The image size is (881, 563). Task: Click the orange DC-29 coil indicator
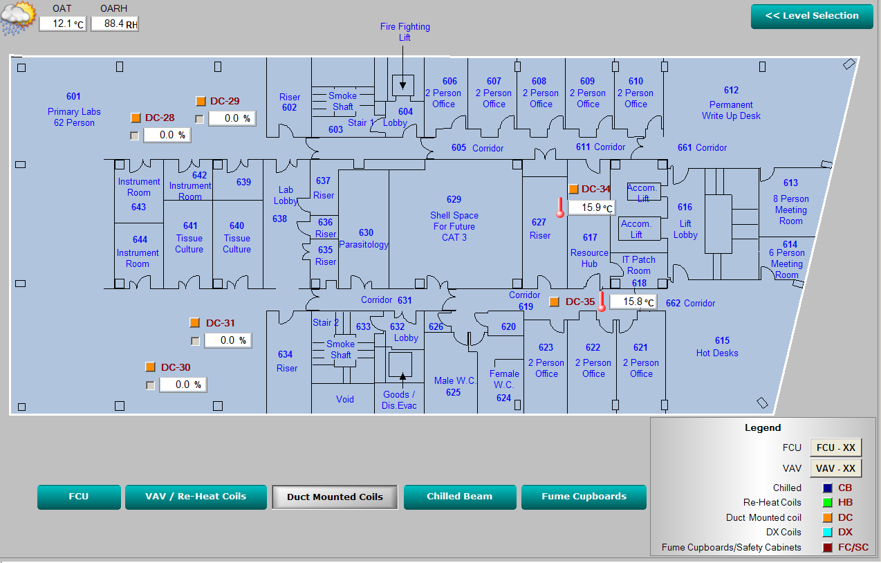tap(201, 101)
